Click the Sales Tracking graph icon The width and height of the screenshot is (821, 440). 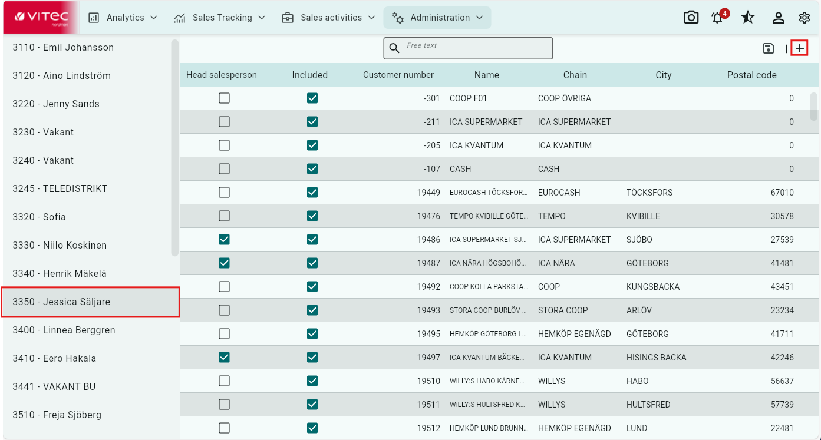[180, 18]
